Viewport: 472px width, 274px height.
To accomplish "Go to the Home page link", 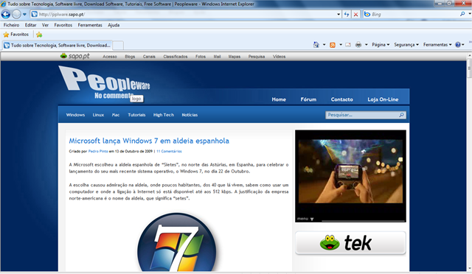I will coord(279,99).
